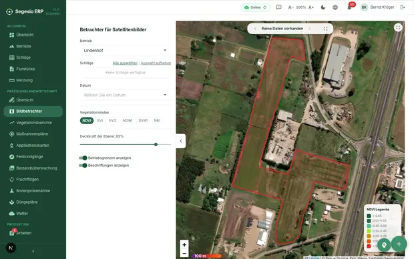Open Applikationskarten in the sidebar

click(33, 146)
